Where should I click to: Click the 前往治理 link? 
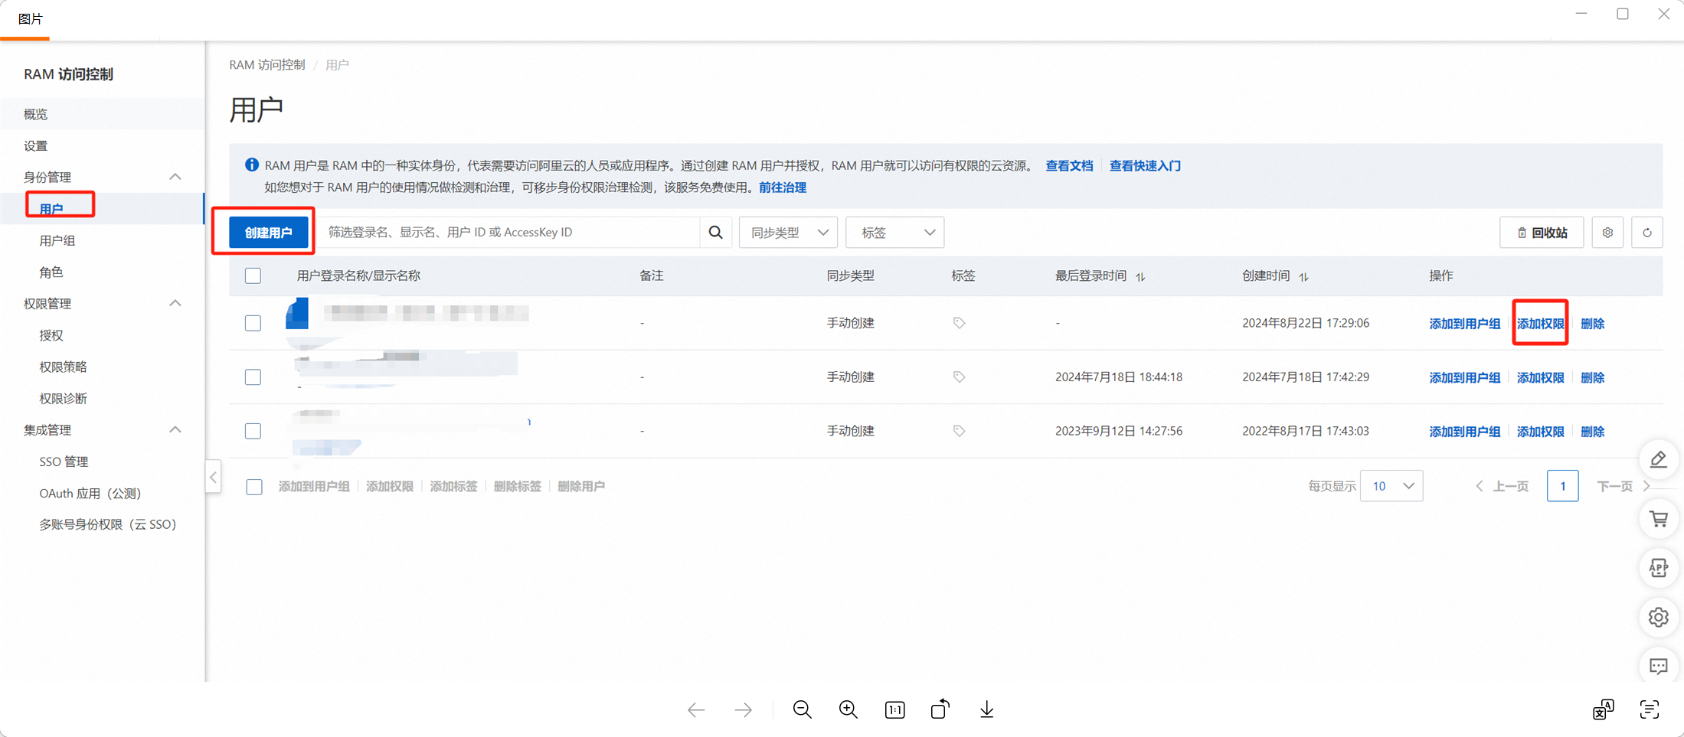(782, 188)
